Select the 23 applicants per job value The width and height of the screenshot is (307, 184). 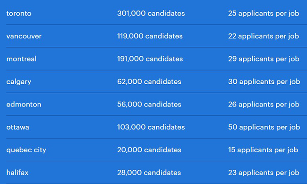[x=264, y=173]
